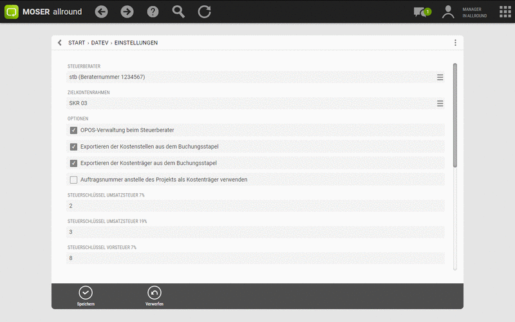Open chat messages notification icon

[x=422, y=12]
